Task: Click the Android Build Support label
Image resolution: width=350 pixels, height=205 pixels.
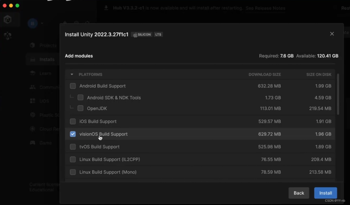Action: [103, 86]
